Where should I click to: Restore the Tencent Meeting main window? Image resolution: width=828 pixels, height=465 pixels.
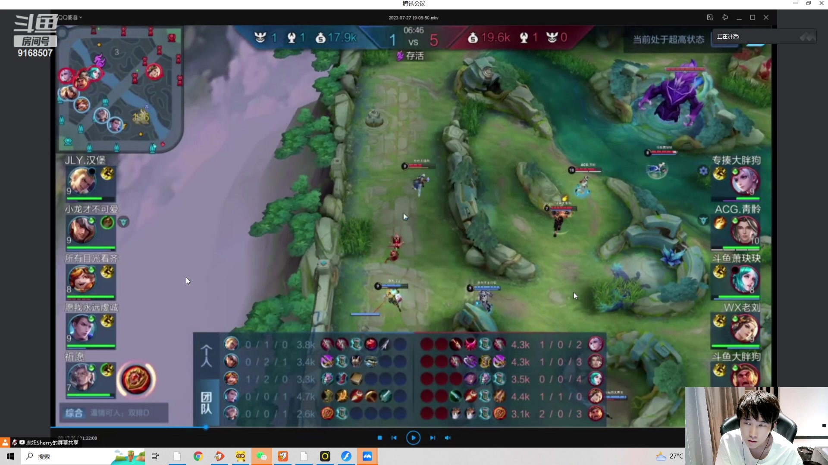809,3
